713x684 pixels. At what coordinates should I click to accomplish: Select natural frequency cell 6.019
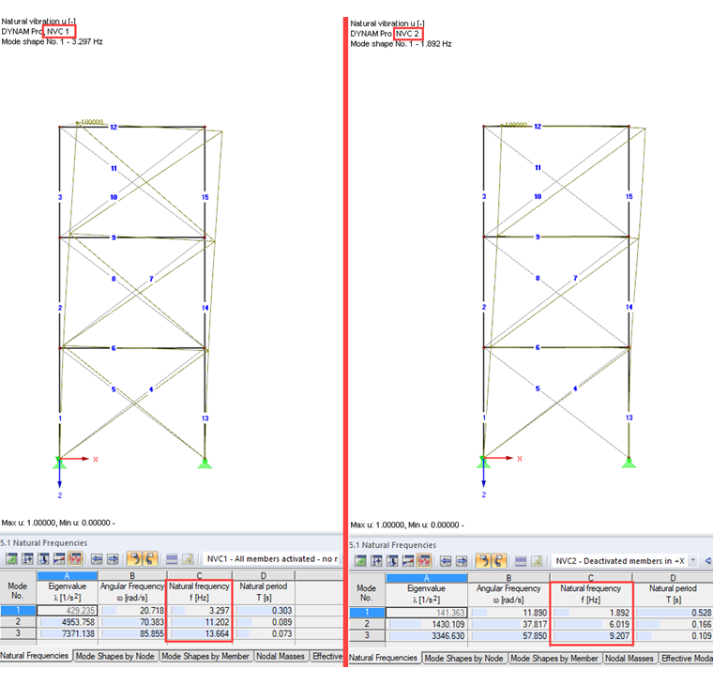591,624
